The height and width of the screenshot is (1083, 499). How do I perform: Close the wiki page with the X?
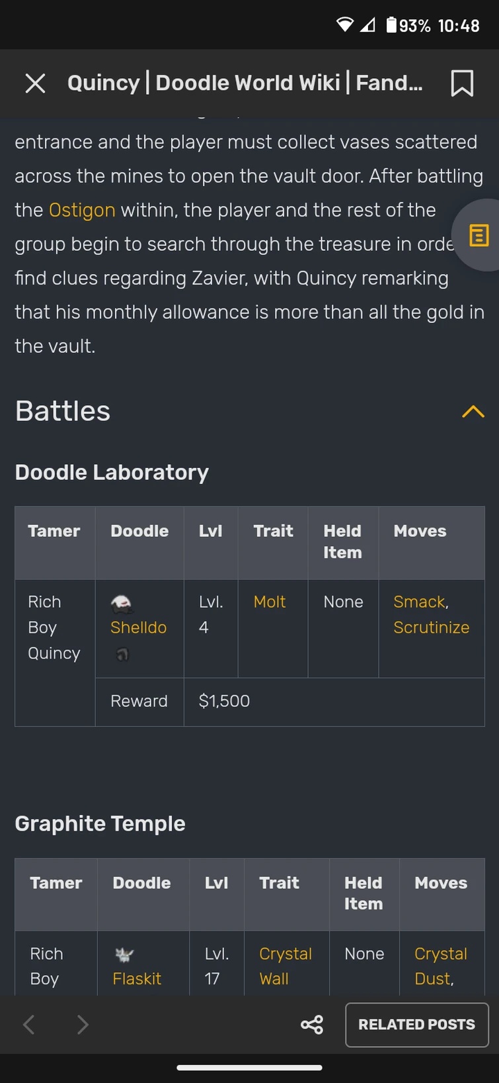35,83
